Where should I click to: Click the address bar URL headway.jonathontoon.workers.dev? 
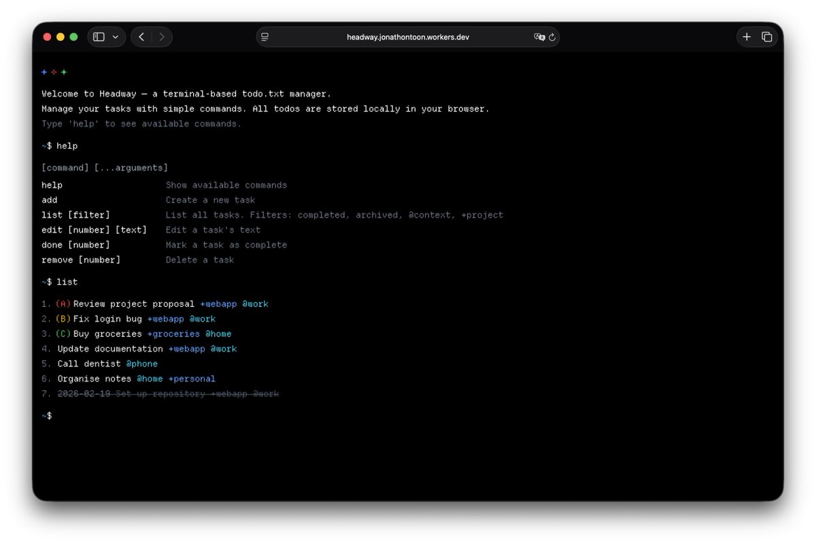click(x=408, y=37)
